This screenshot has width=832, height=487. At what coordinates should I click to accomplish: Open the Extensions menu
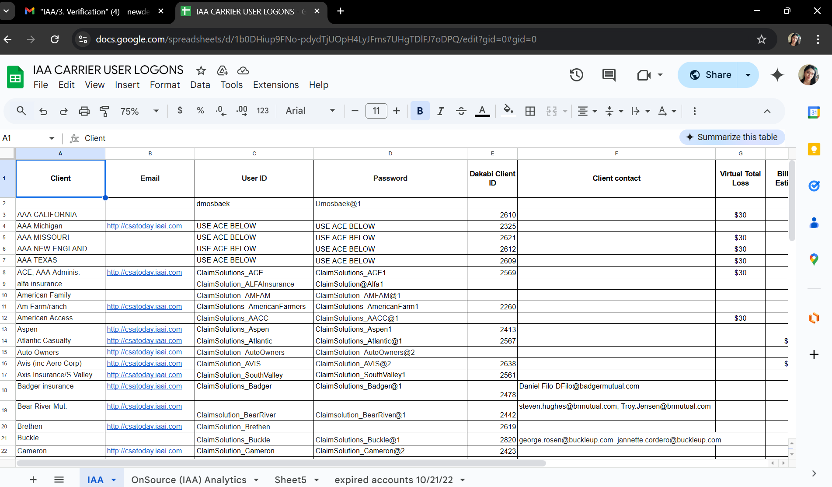coord(275,85)
